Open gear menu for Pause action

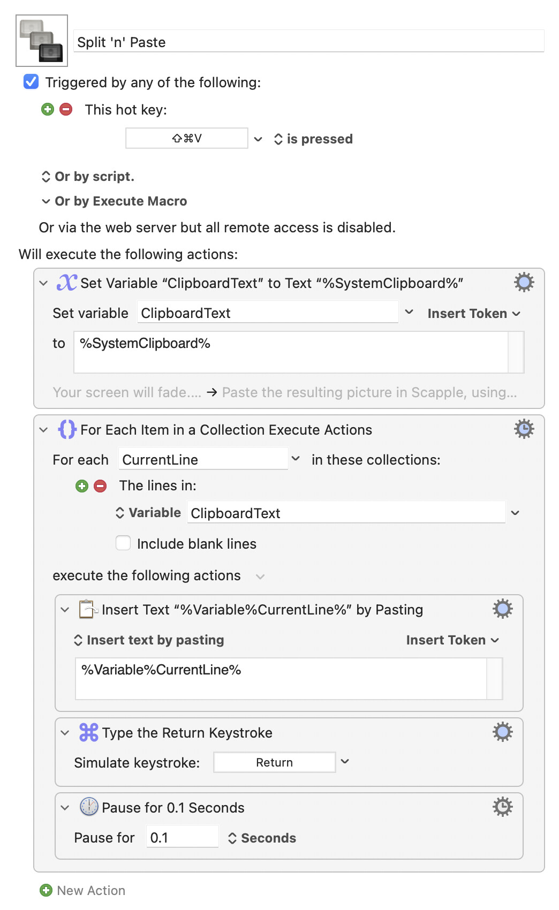pyautogui.click(x=502, y=807)
